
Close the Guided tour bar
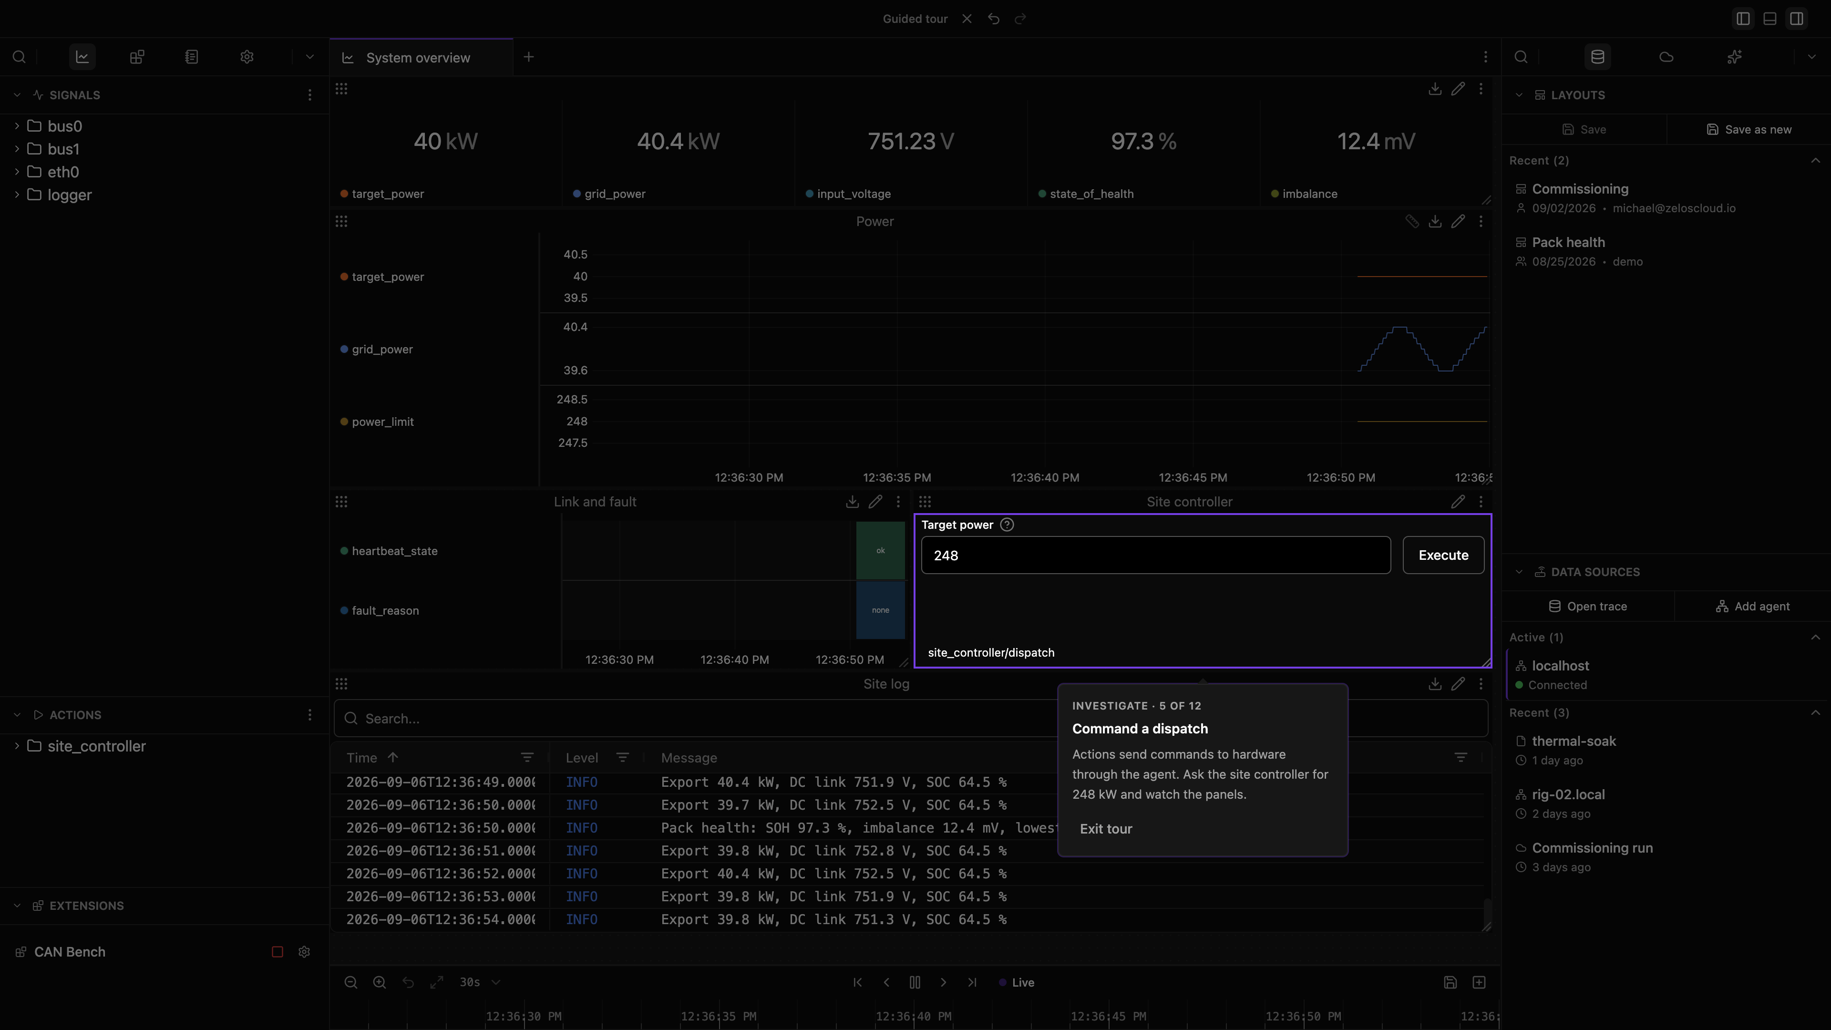(x=967, y=19)
